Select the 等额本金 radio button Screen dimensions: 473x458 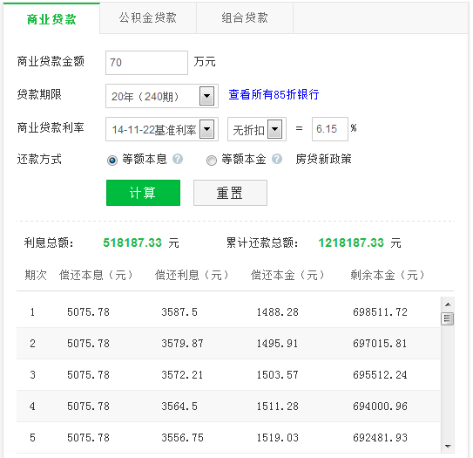click(212, 161)
